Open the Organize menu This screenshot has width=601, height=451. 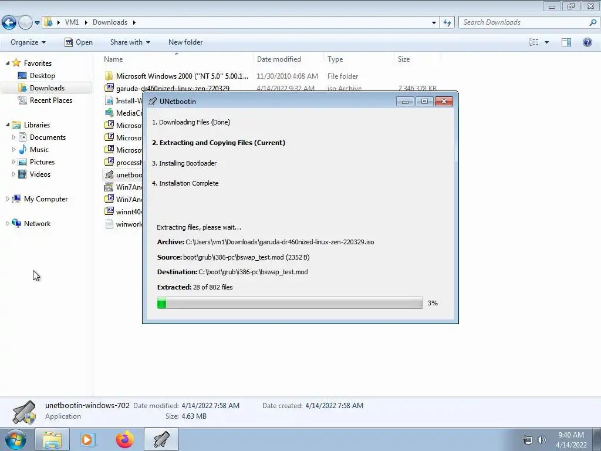click(x=28, y=42)
